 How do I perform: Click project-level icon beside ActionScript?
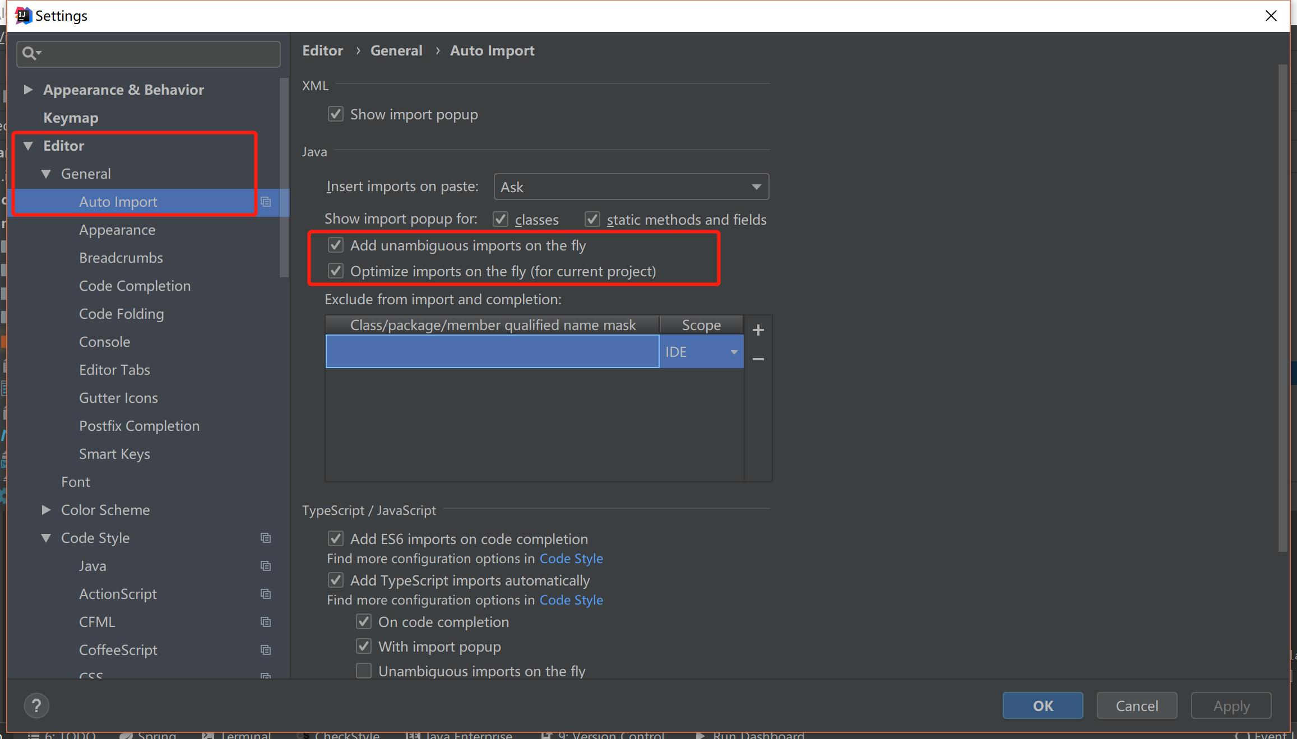pyautogui.click(x=266, y=594)
